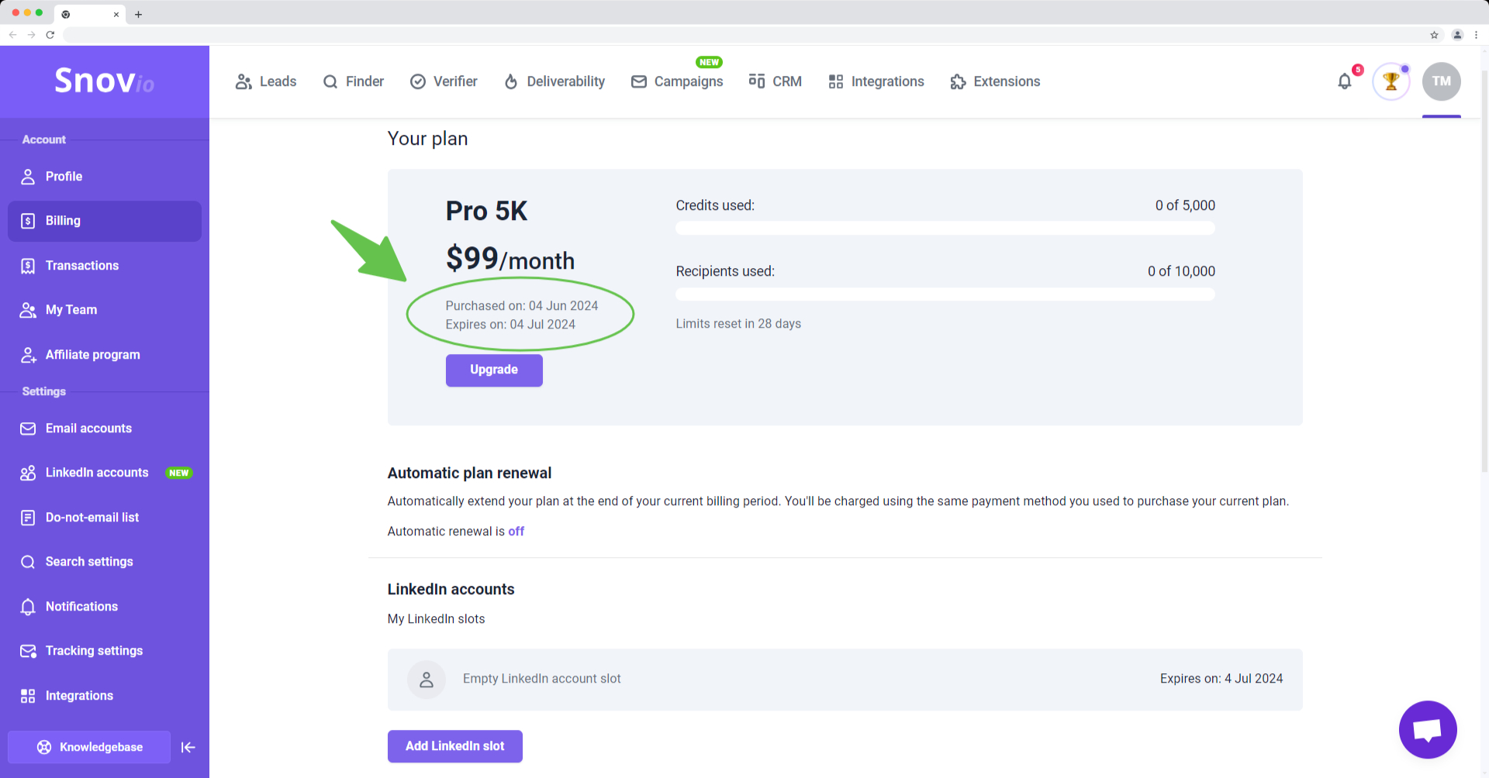This screenshot has height=778, width=1489.
Task: Reload the page with browser refresh
Action: click(50, 35)
